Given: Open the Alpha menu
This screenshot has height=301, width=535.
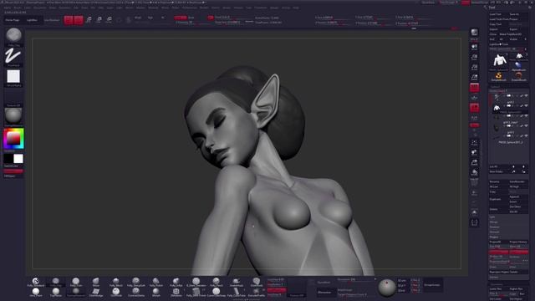Looking at the screenshot, I should click(x=8, y=8).
